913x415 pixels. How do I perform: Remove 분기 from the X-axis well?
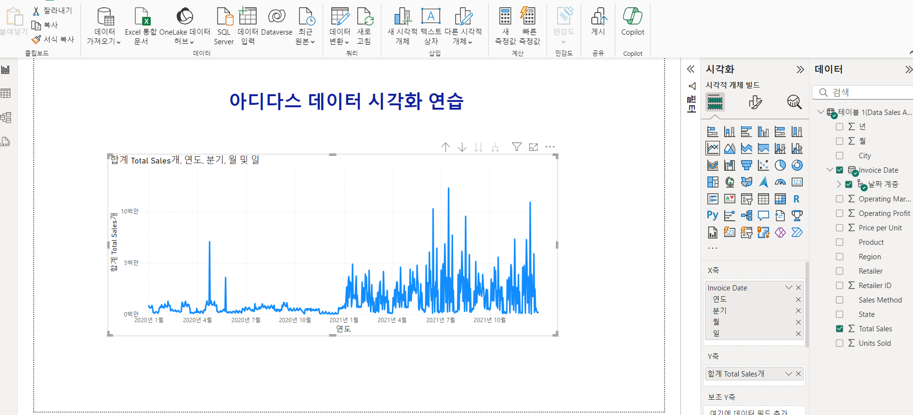tap(798, 311)
